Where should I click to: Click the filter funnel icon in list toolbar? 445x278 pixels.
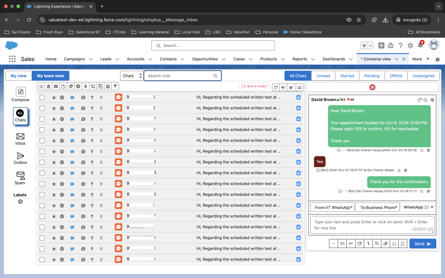click(x=115, y=86)
